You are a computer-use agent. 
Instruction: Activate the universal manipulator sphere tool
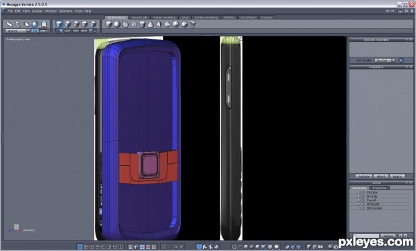point(35,24)
